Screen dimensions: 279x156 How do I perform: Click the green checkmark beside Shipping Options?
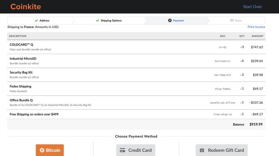98,21
